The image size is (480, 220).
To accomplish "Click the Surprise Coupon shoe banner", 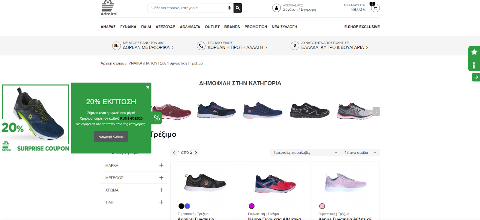I will tap(35, 118).
